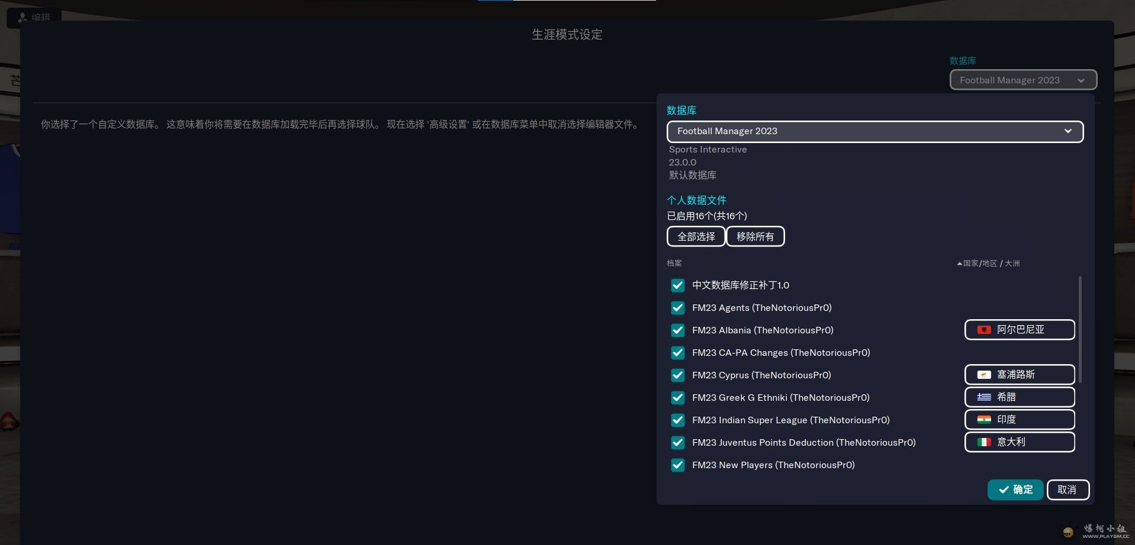Cancel with the 取消 button
This screenshot has width=1135, height=545.
1068,490
